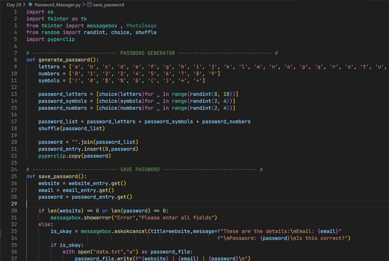
Task: Click the method symbol icon beside save_password breadcrumb
Action: click(x=89, y=5)
